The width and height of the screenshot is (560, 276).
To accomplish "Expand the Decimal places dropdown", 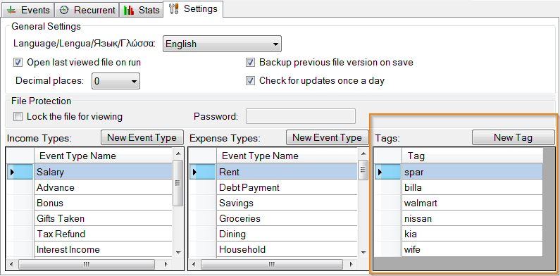I will point(116,81).
